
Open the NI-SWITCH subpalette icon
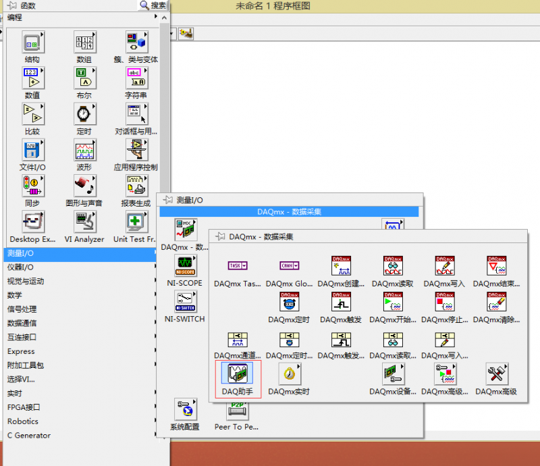pyautogui.click(x=185, y=301)
